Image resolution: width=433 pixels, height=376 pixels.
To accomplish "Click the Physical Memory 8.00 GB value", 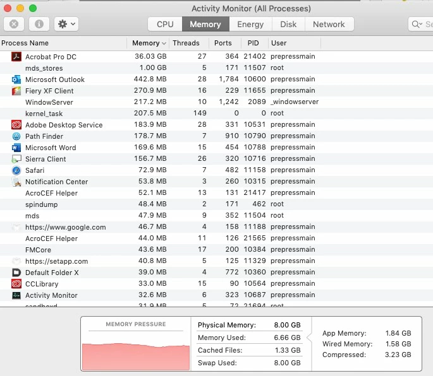I will point(287,325).
